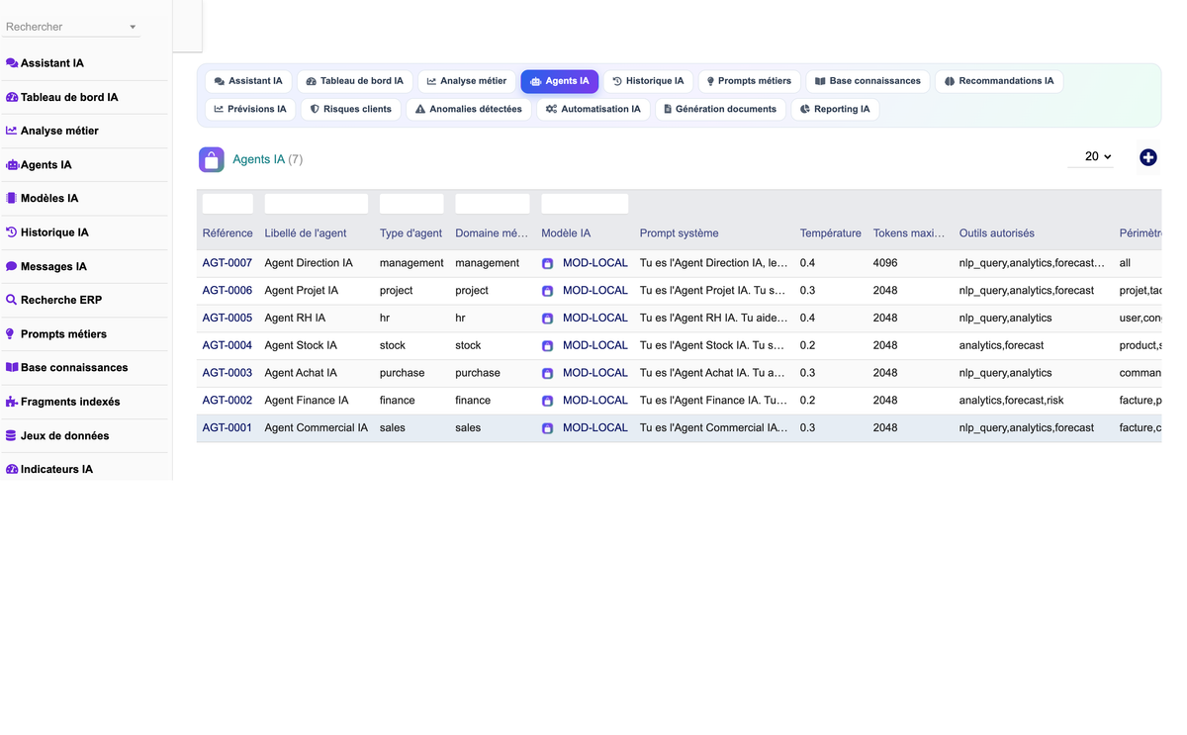Switch to Assistant IA tab
Image resolution: width=1187 pixels, height=735 pixels.
coord(248,81)
